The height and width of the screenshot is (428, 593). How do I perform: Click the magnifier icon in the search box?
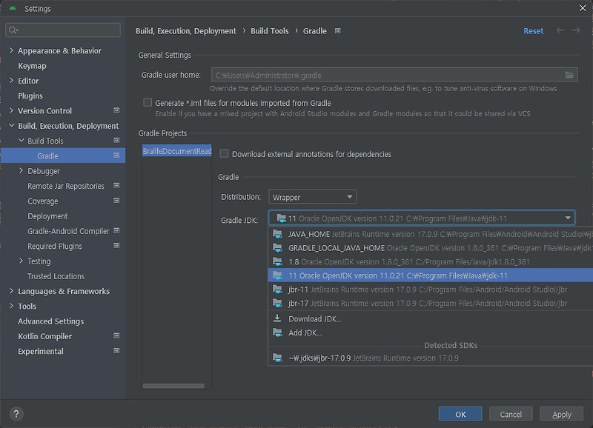(x=14, y=30)
